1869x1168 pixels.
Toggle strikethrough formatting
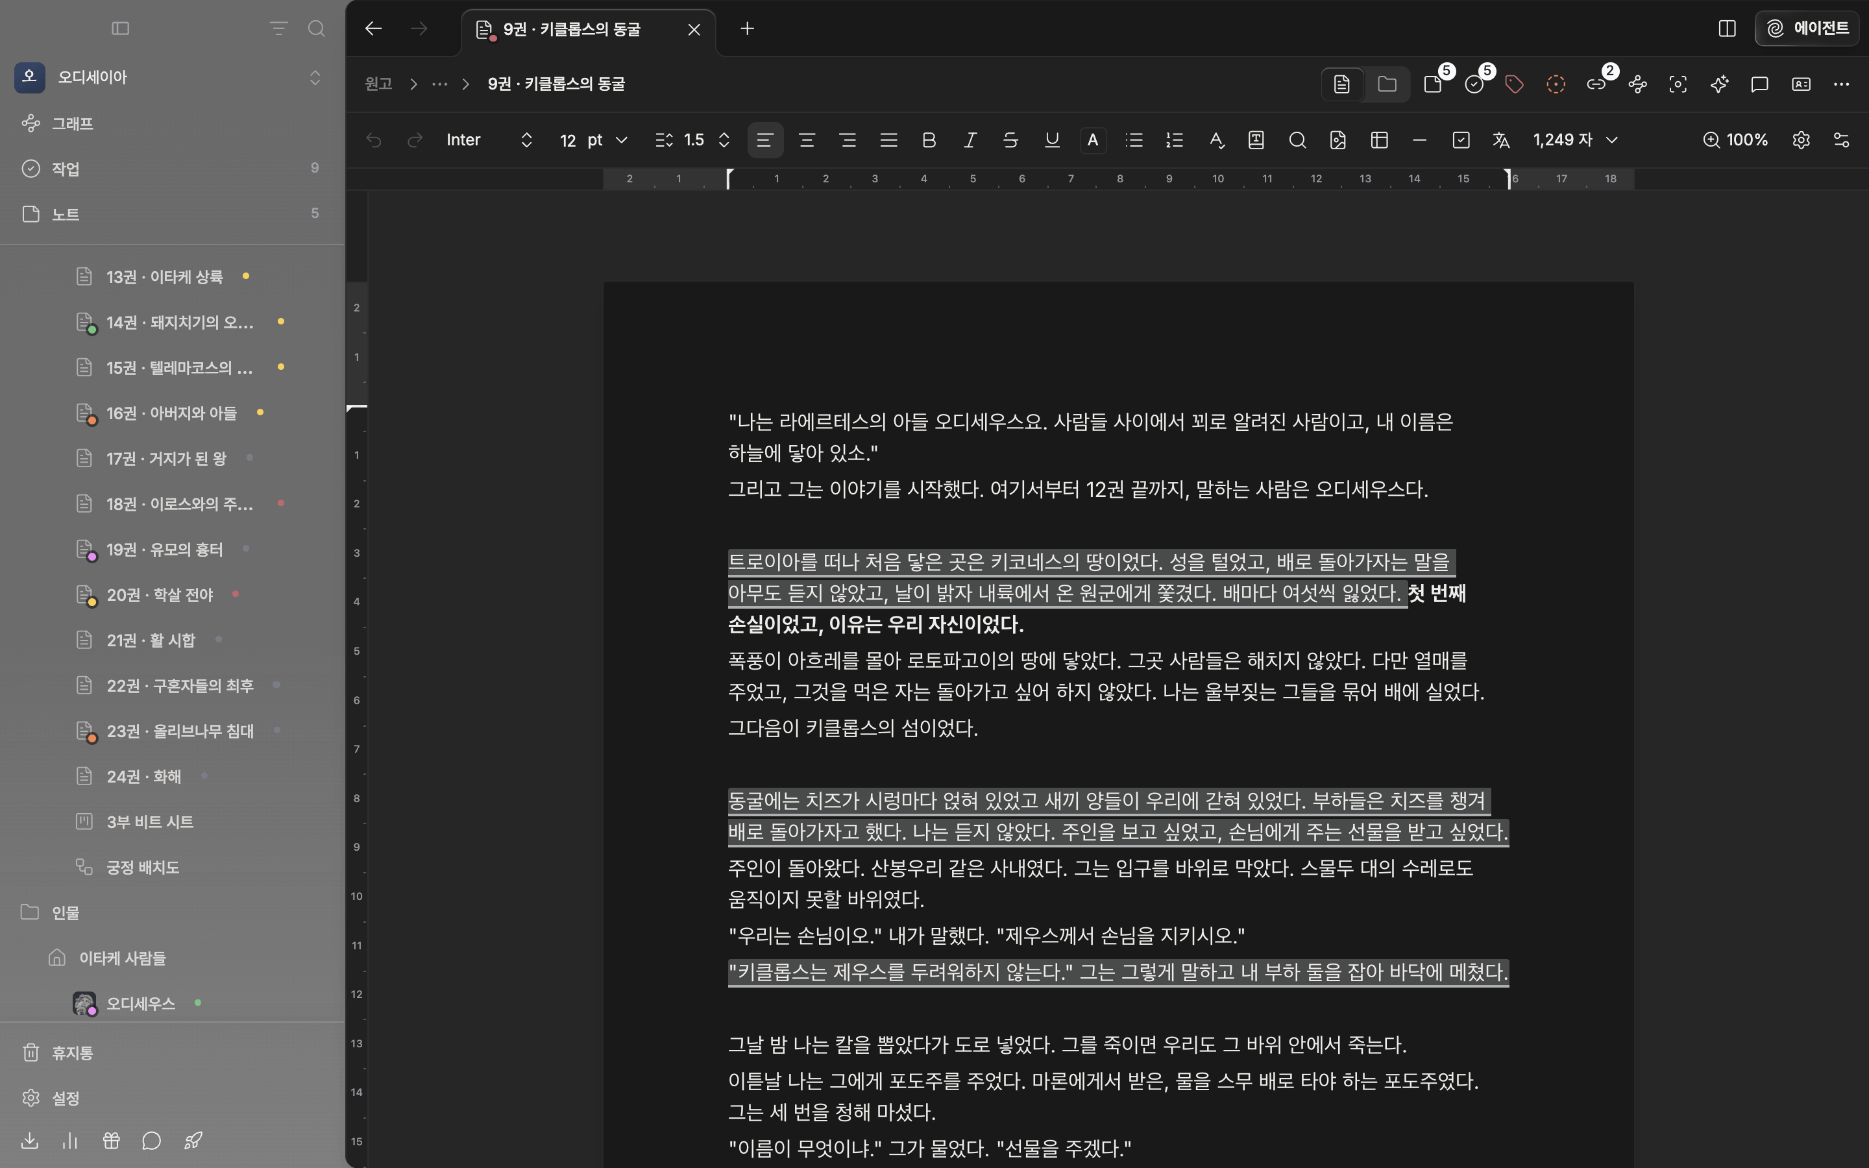[1010, 140]
